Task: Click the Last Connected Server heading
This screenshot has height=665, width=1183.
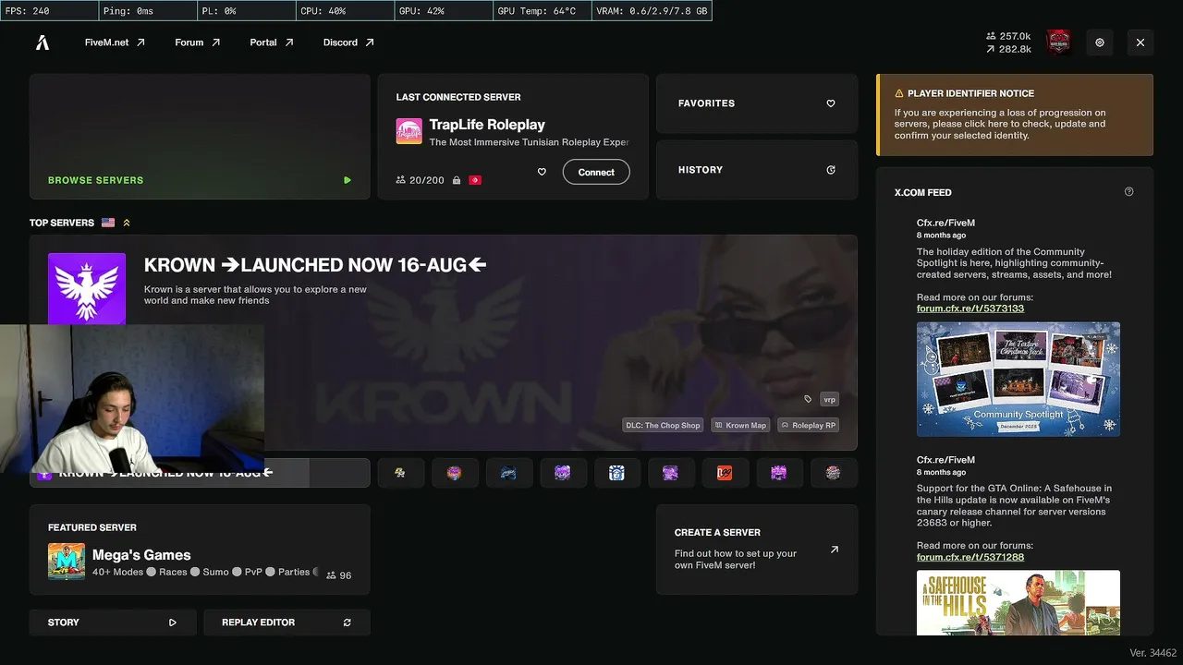Action: point(458,97)
